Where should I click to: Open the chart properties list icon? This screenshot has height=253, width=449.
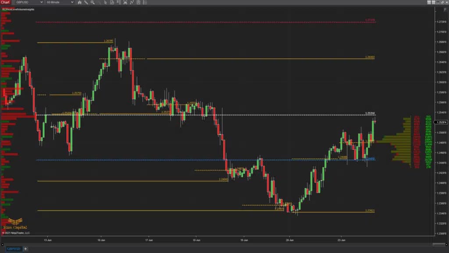click(x=146, y=2)
